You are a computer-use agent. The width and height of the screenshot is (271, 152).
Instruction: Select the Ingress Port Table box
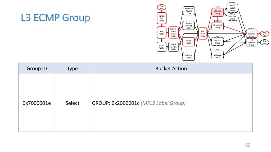(x=161, y=18)
